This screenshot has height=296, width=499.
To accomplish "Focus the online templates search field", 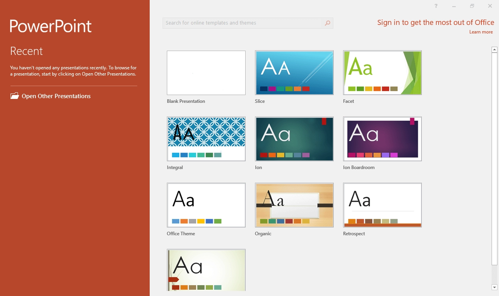I will (242, 23).
